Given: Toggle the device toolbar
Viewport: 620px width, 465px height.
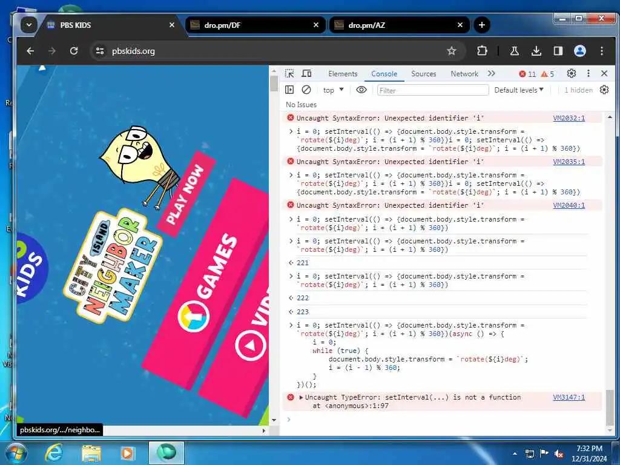Looking at the screenshot, I should tap(306, 73).
